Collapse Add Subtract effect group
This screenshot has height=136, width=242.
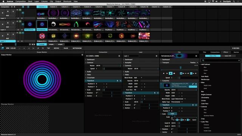pos(200,64)
